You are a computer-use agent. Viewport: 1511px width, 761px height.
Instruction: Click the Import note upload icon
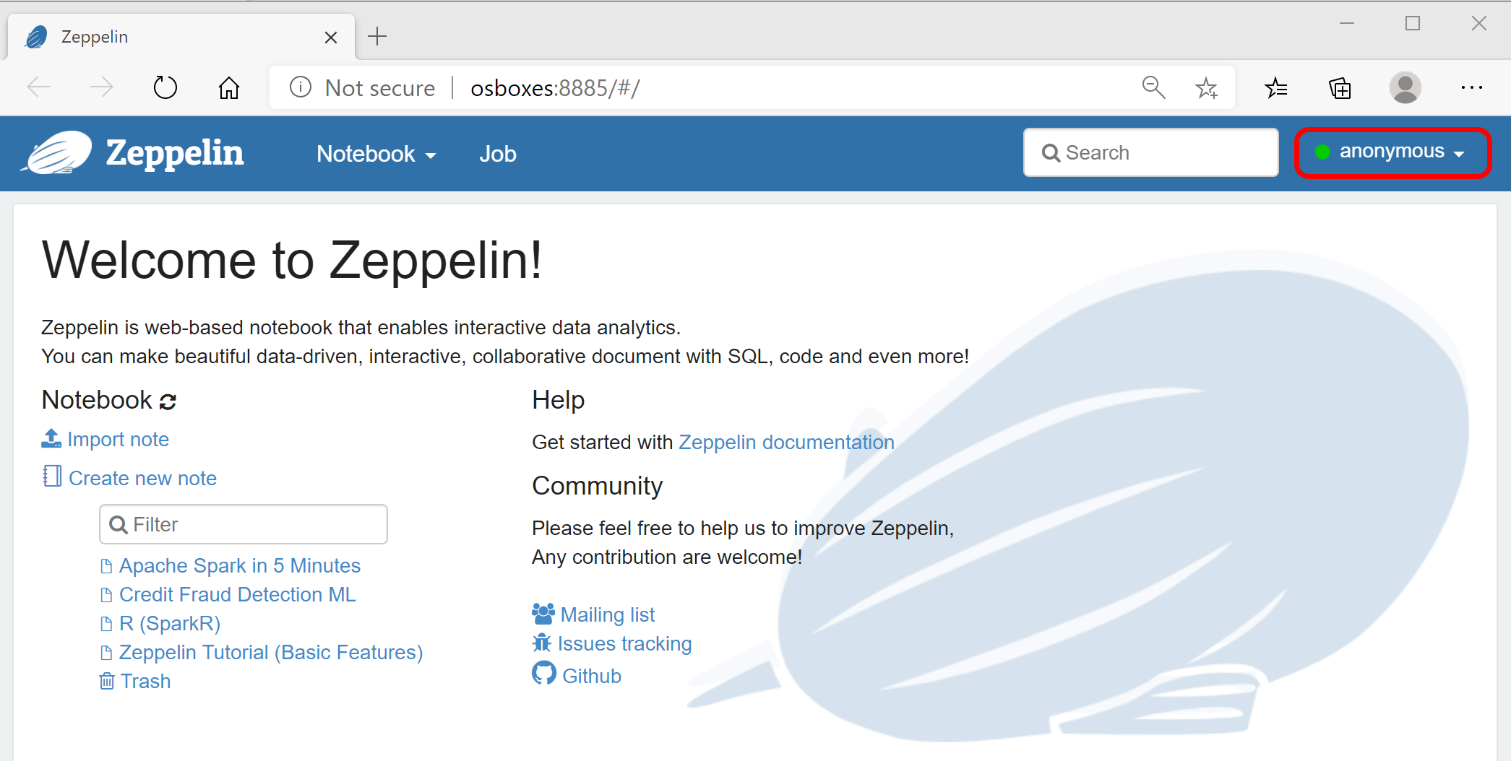click(x=51, y=438)
